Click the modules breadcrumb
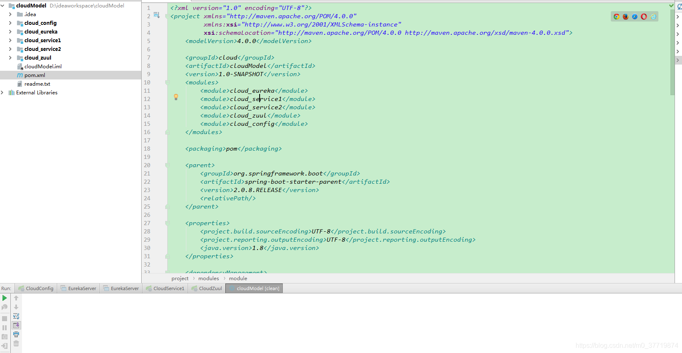 coord(209,279)
